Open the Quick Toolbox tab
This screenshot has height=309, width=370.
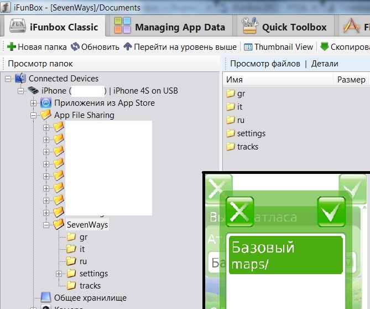(285, 27)
